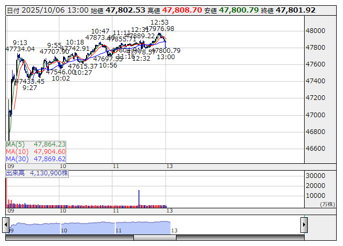Click the left scroll arrow of the range navigator
This screenshot has height=246, width=343.
[x=6, y=225]
